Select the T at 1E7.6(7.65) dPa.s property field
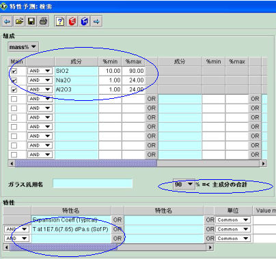The image size is (276, 259). 71,229
